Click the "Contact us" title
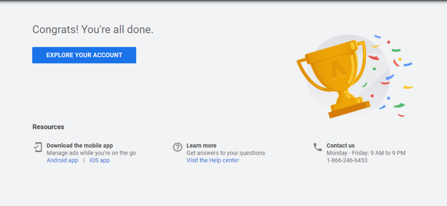The image size is (447, 206). click(340, 145)
